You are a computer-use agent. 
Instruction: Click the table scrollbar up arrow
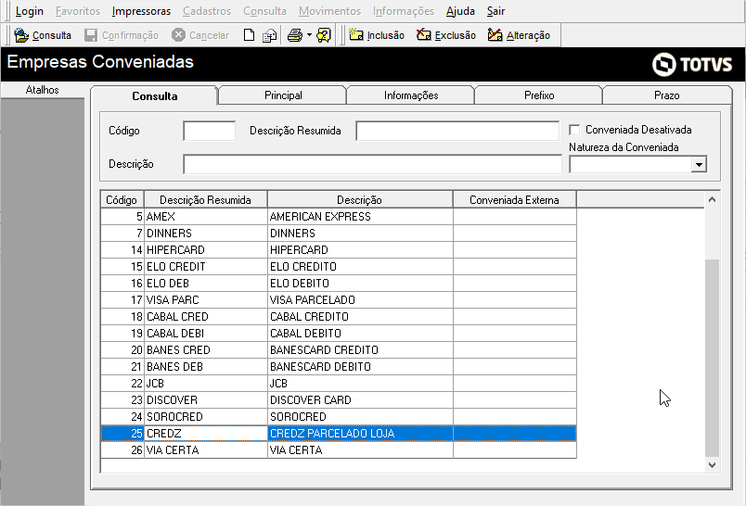(712, 199)
